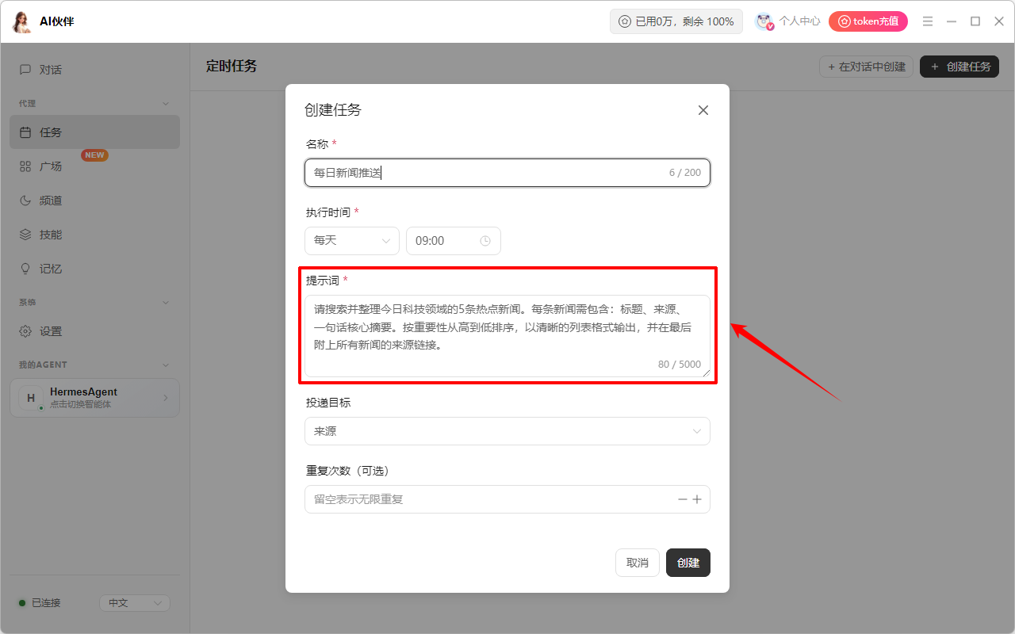1015x634 pixels.
Task: Focus the 名称 name input field
Action: click(507, 173)
